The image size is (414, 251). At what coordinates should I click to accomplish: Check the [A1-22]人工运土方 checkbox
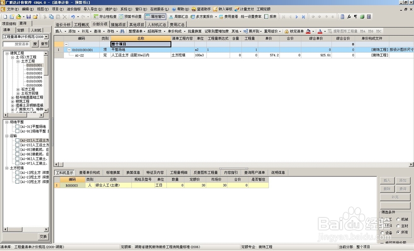point(17,140)
